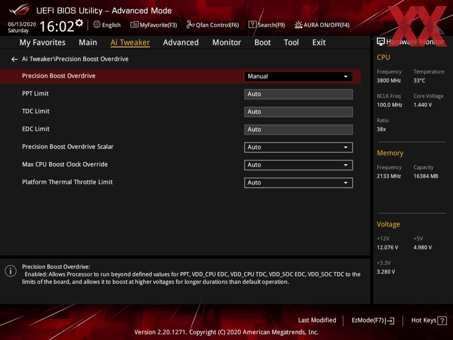Switch to the Tool tab
This screenshot has width=453, height=340.
[x=291, y=42]
